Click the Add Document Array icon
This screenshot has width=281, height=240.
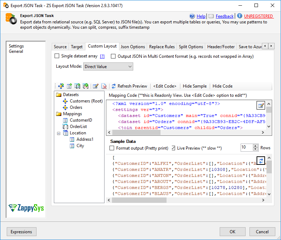click(77, 86)
